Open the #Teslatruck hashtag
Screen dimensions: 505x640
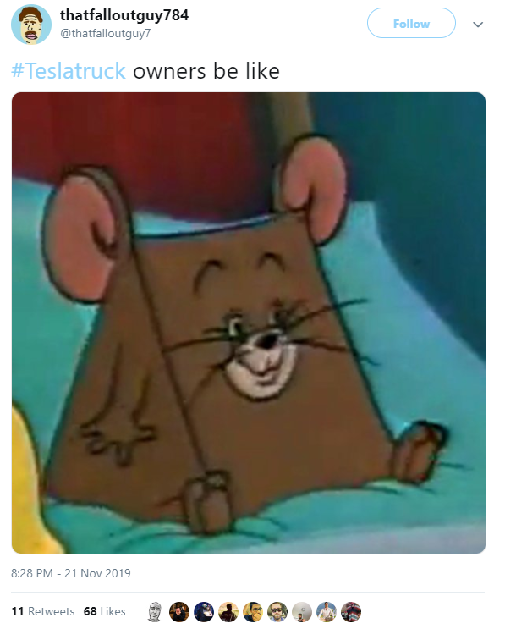pos(69,71)
